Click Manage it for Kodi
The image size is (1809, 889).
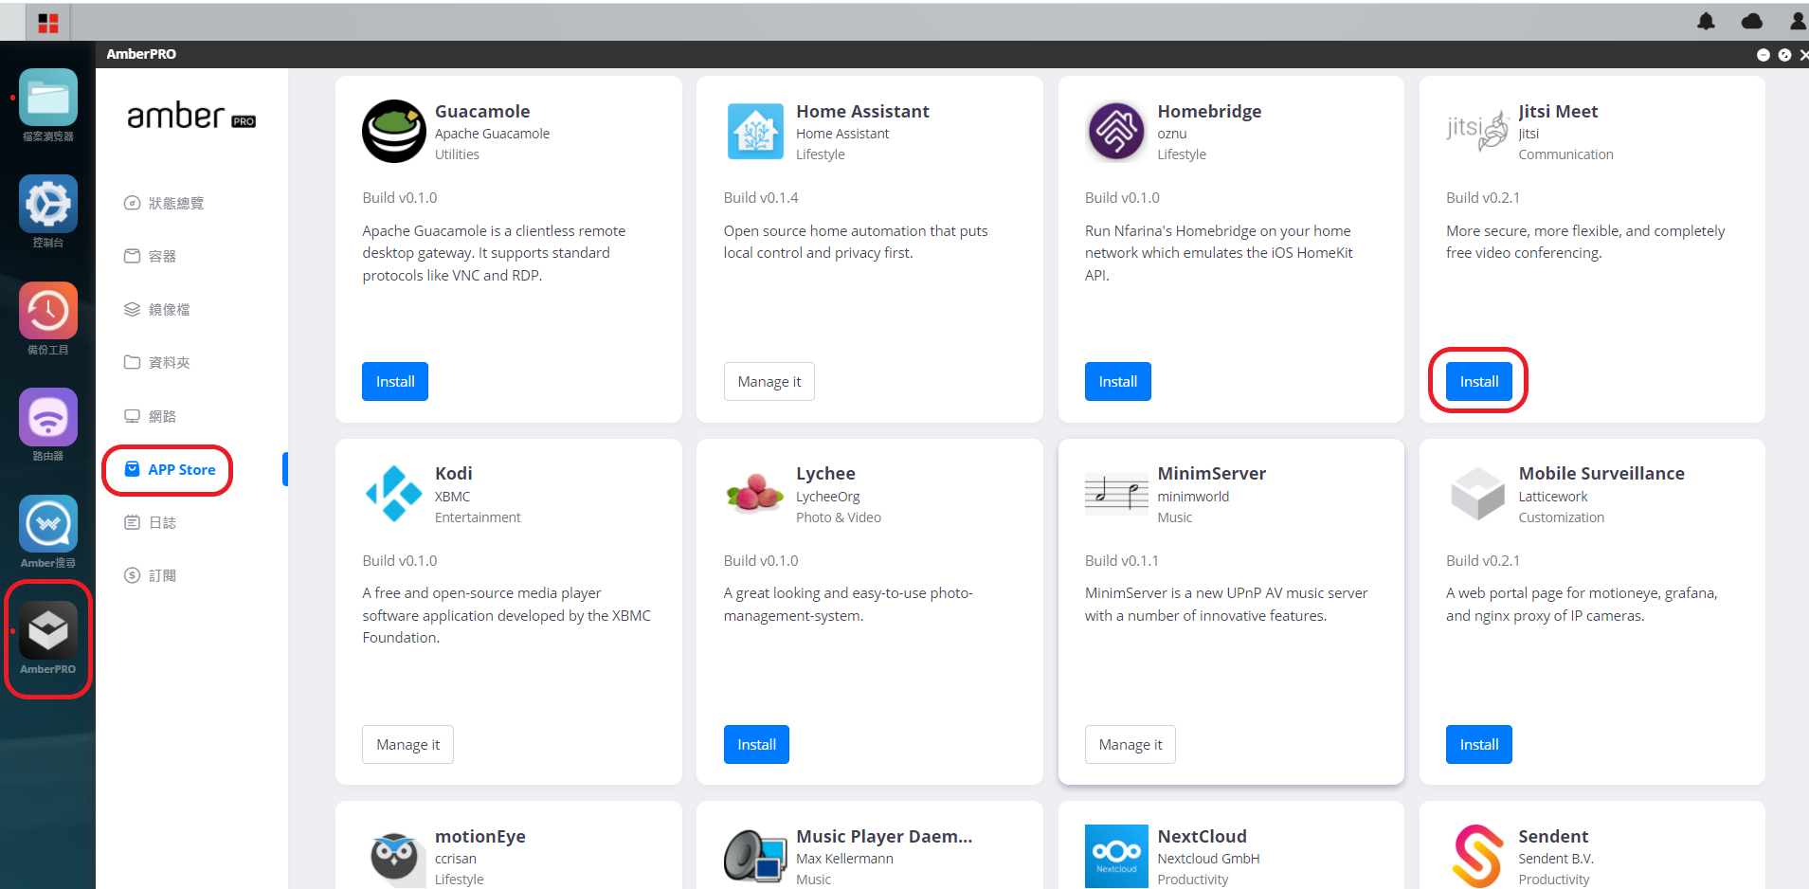tap(407, 744)
